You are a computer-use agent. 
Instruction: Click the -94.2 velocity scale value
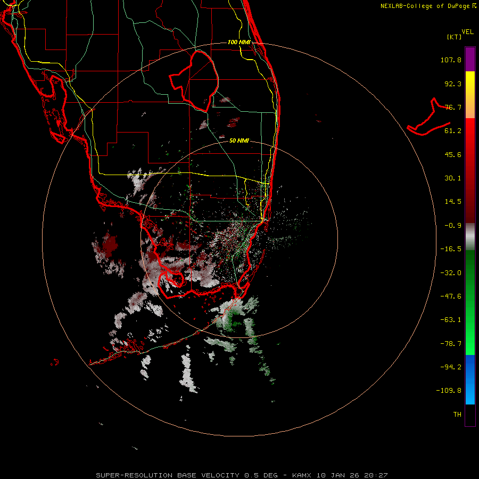point(451,367)
